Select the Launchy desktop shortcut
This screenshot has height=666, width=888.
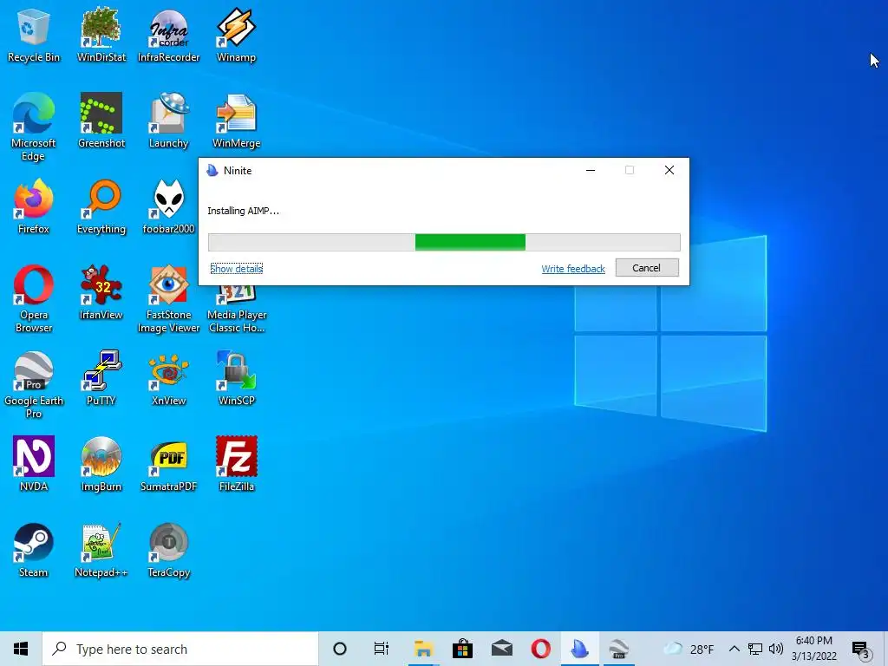click(169, 121)
